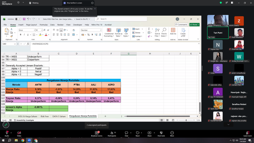This screenshot has height=143, width=254.
Task: Open the Zoom Participants panel
Action: click(112, 134)
